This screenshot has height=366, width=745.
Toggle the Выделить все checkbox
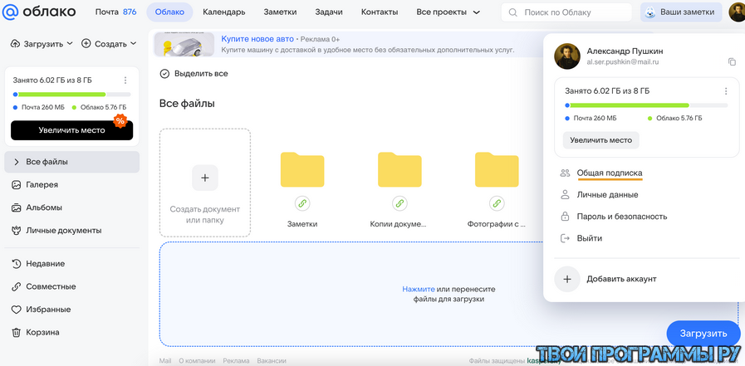coord(164,74)
